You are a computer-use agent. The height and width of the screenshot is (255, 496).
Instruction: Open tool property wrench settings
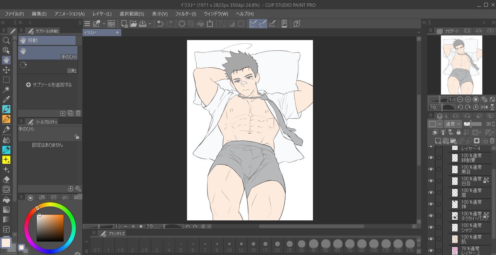pos(78,188)
